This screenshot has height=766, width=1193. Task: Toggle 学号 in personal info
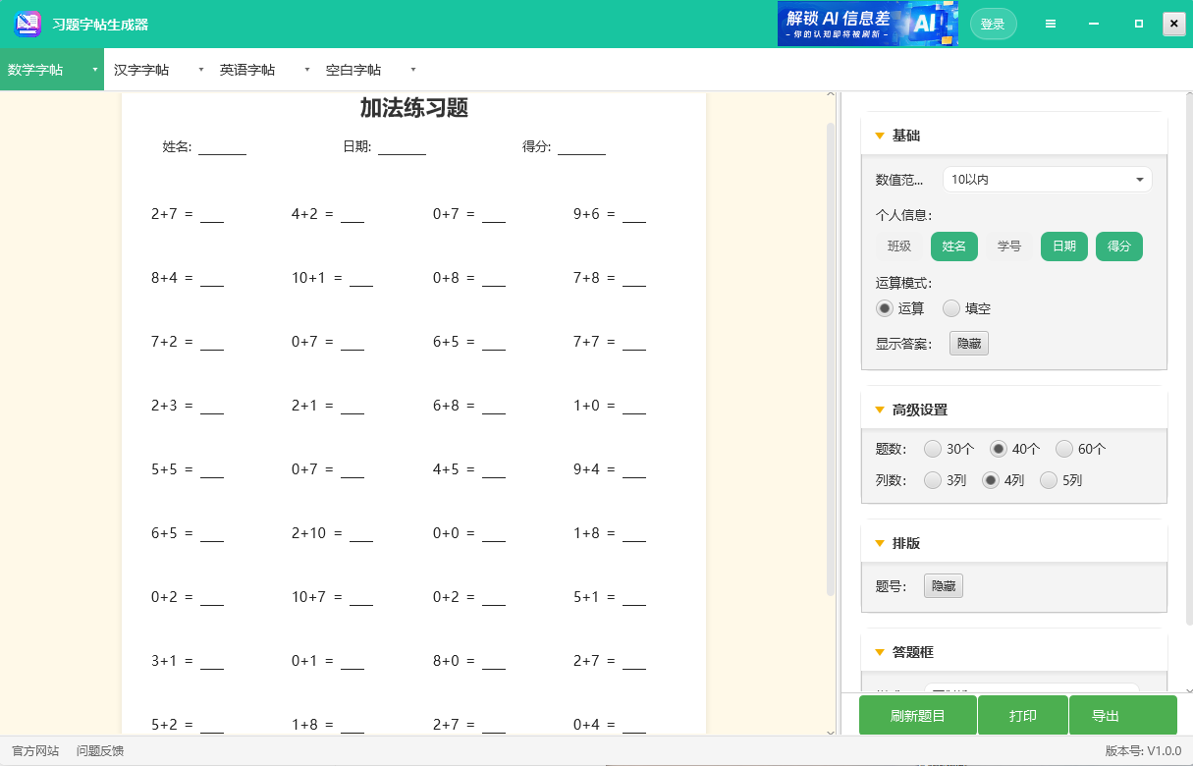pyautogui.click(x=1008, y=246)
